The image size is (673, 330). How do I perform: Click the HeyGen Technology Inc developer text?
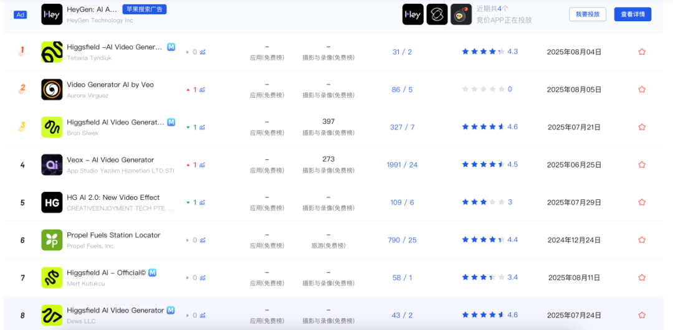[100, 21]
